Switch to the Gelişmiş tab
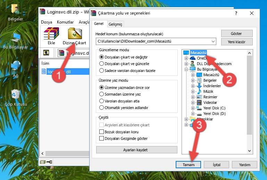267x180 pixels. tap(115, 24)
